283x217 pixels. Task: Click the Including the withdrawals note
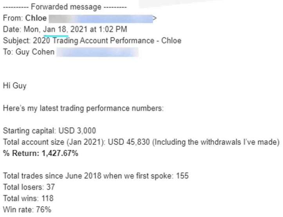click(x=215, y=142)
